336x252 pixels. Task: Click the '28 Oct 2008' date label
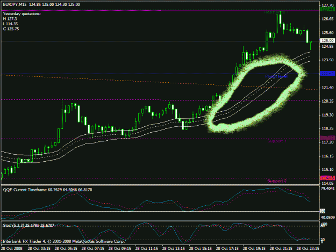pos(12,249)
